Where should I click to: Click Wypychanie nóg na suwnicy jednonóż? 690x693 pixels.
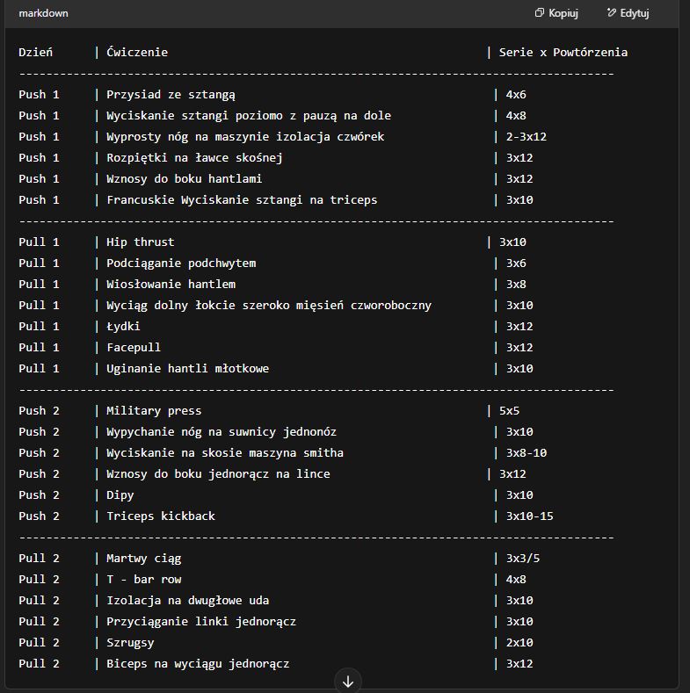click(222, 432)
